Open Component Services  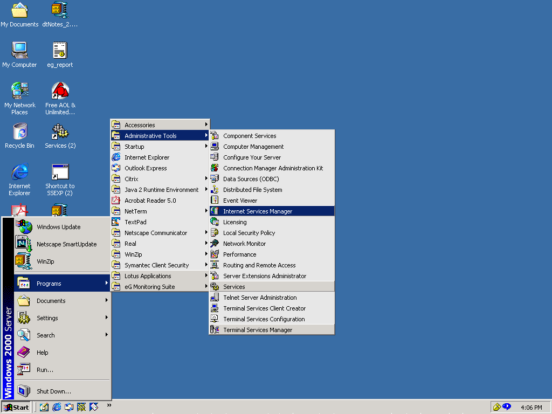click(x=272, y=135)
